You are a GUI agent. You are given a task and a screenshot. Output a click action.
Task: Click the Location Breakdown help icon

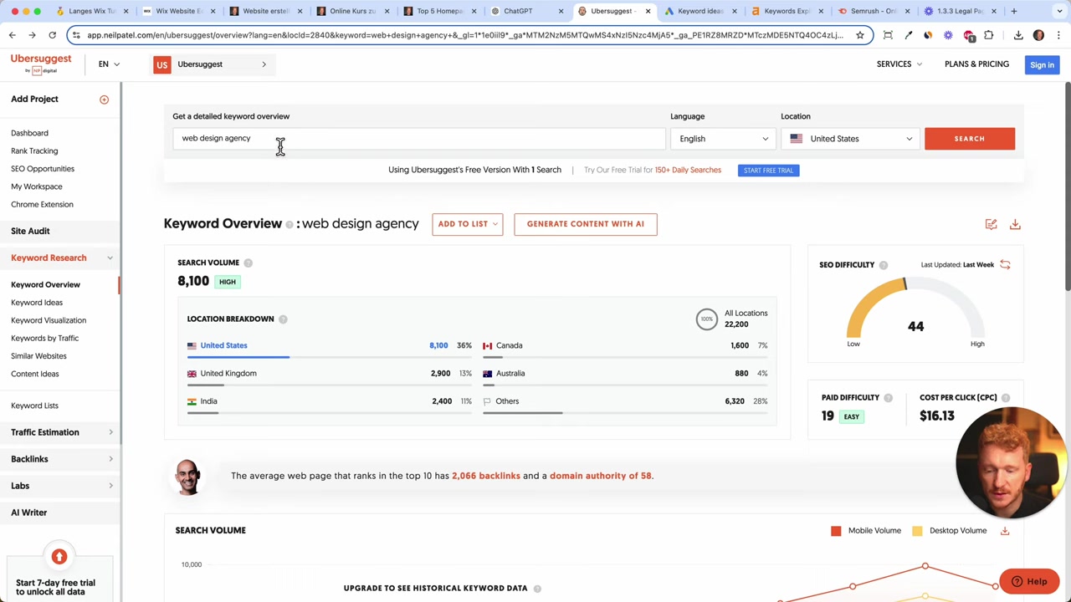point(283,319)
